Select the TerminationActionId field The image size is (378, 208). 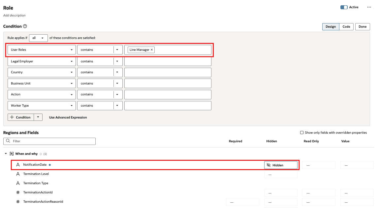(x=38, y=192)
